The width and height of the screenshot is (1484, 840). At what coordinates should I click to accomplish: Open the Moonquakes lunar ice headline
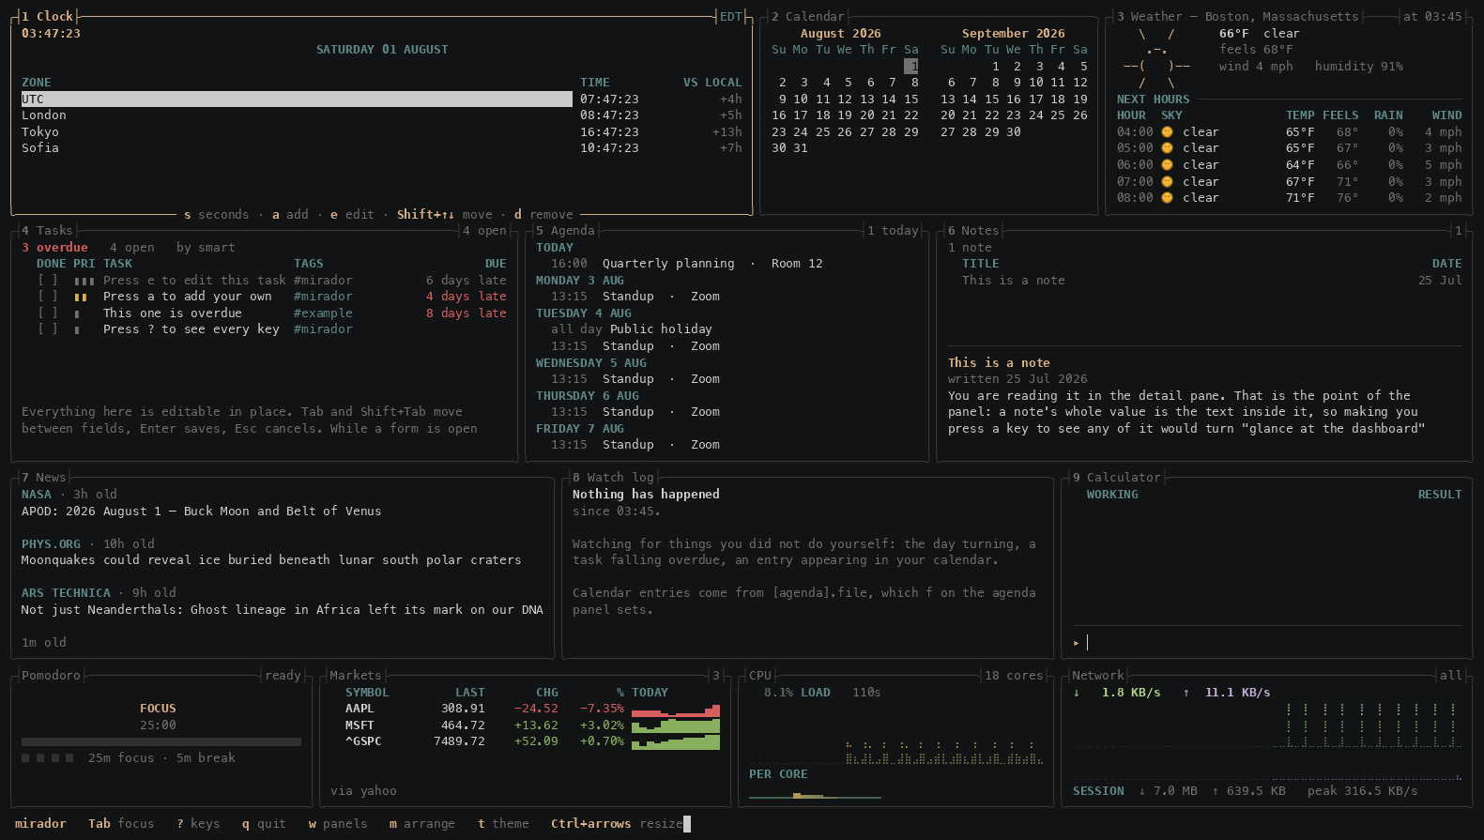point(271,560)
